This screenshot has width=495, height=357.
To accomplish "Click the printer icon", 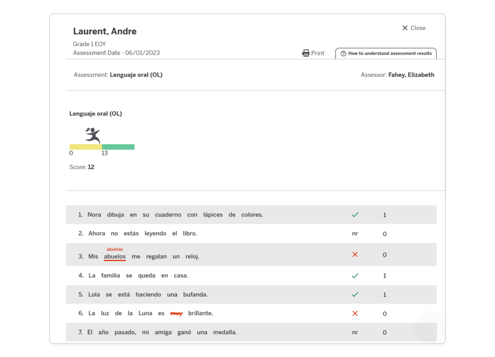I will [x=306, y=53].
